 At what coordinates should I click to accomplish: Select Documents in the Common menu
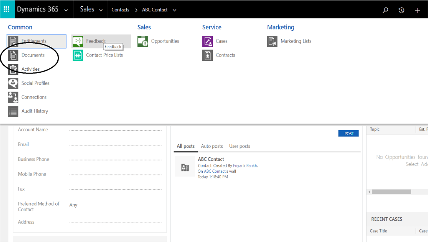[33, 55]
